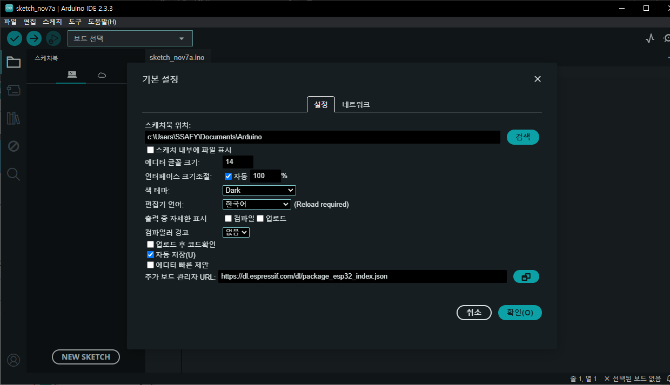670x385 pixels.
Task: Click the Arduino logo in title bar
Action: 9,8
